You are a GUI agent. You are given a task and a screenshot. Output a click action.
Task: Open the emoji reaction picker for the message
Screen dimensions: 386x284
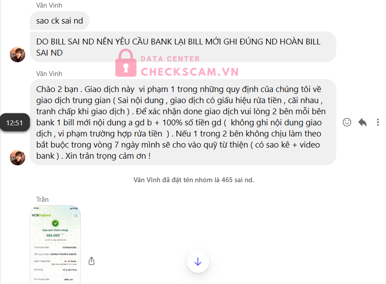click(x=346, y=122)
